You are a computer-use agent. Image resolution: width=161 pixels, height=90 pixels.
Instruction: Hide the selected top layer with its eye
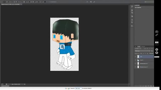coord(135,57)
